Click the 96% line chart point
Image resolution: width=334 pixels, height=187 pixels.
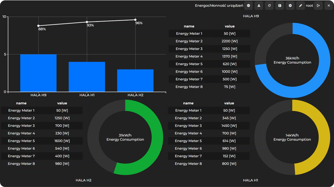click(135, 20)
